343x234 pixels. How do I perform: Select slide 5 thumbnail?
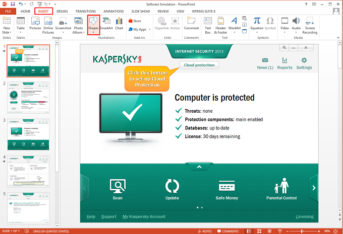tap(28, 208)
